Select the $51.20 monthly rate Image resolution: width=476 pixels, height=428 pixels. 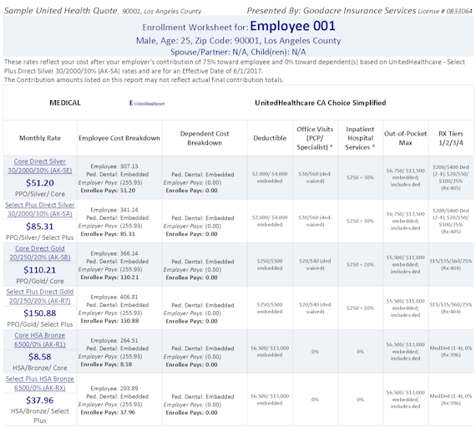40,183
